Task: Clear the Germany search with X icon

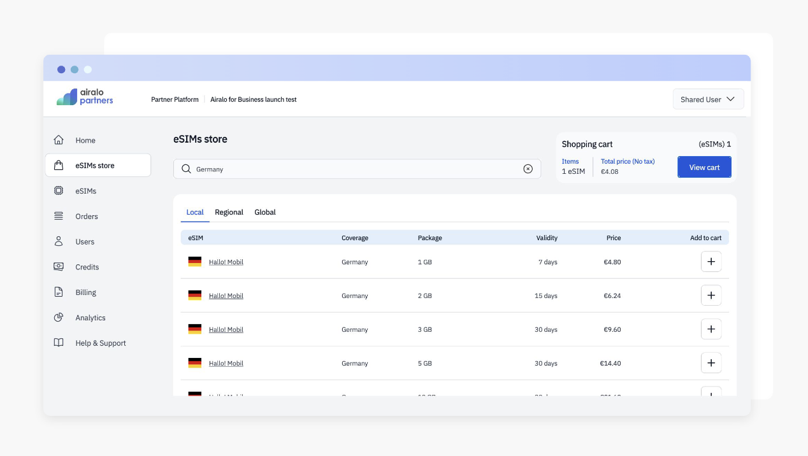Action: tap(528, 169)
